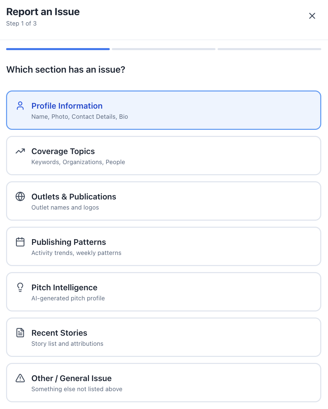Select Recent Stories as the section
Viewport: 328px width, 409px height.
tap(164, 337)
